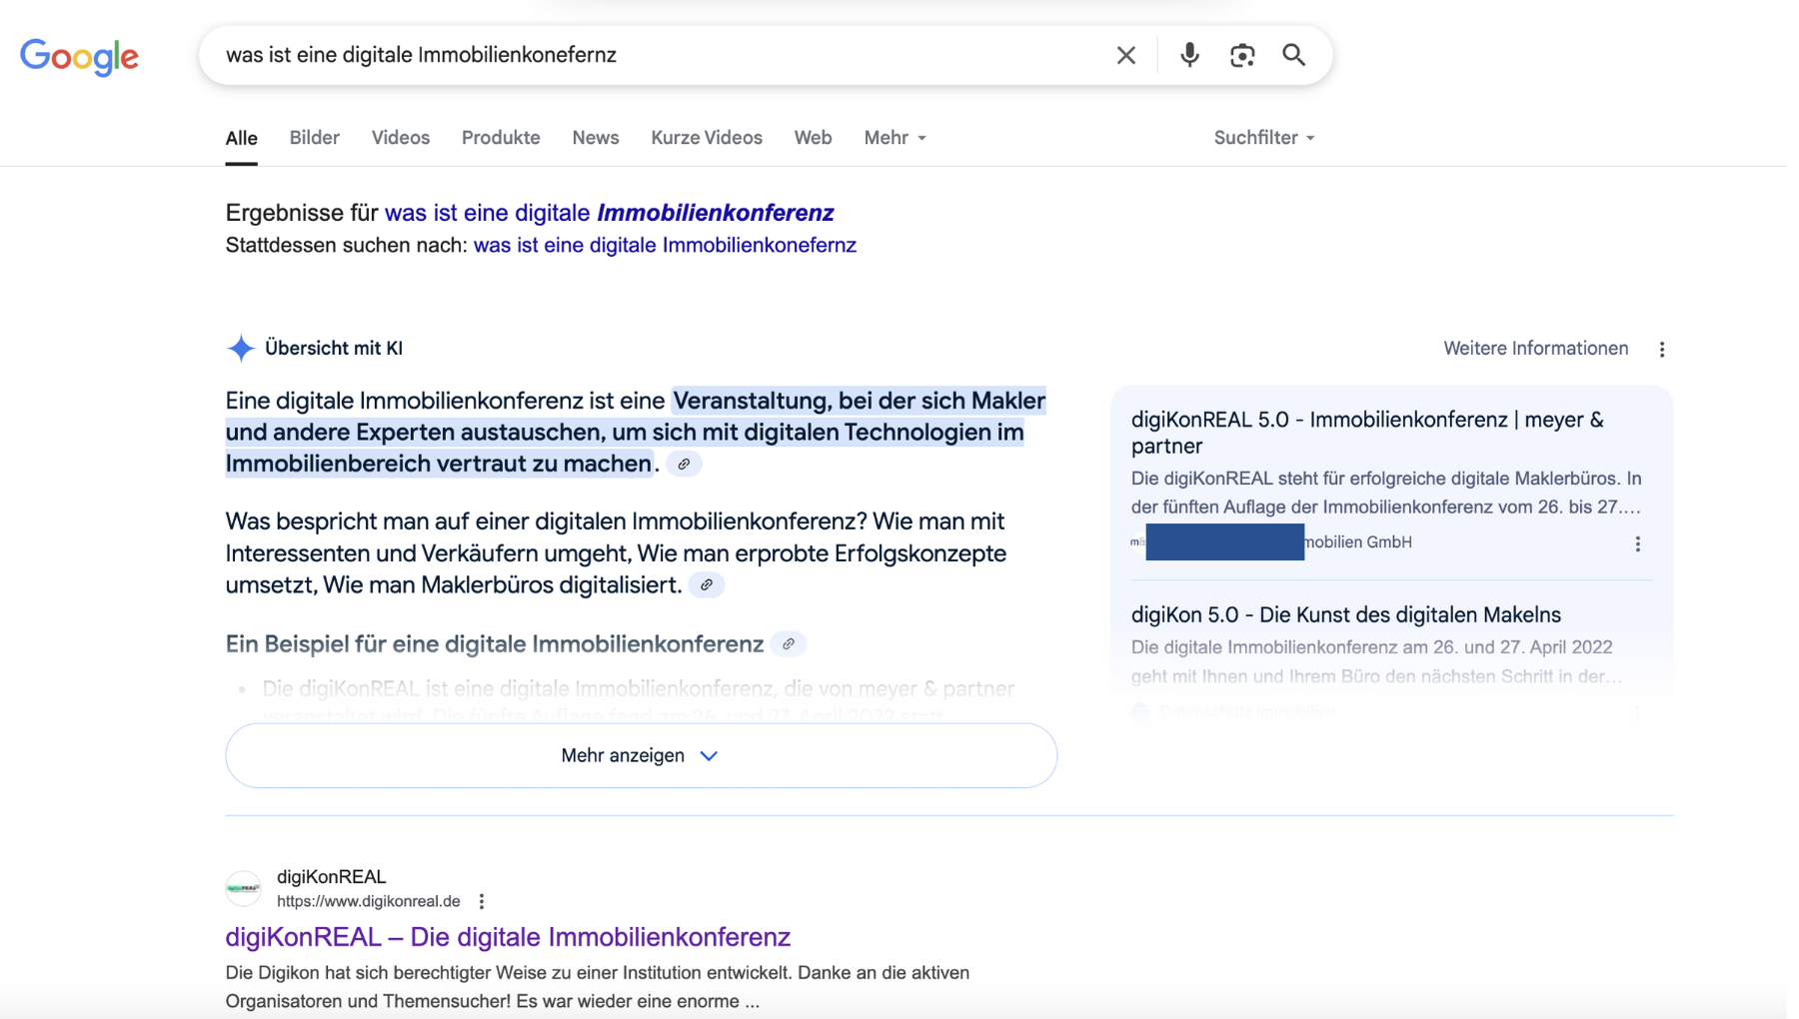Open three-dot menu beside digikonreal.de URL
The height and width of the screenshot is (1019, 1799).
click(482, 901)
